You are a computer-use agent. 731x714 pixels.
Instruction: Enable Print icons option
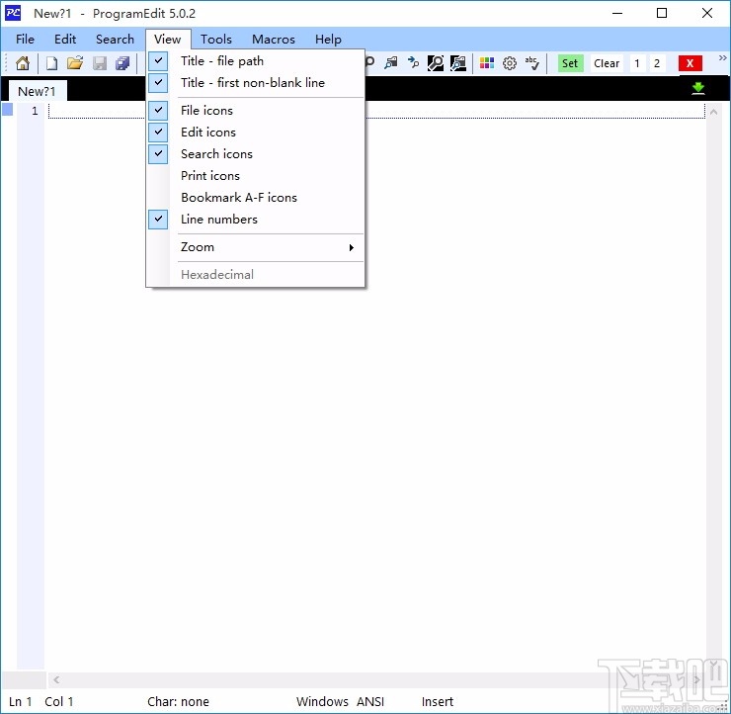(x=255, y=175)
